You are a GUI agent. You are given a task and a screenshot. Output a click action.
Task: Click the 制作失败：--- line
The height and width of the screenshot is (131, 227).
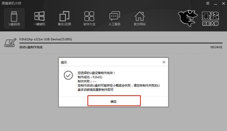87,81
